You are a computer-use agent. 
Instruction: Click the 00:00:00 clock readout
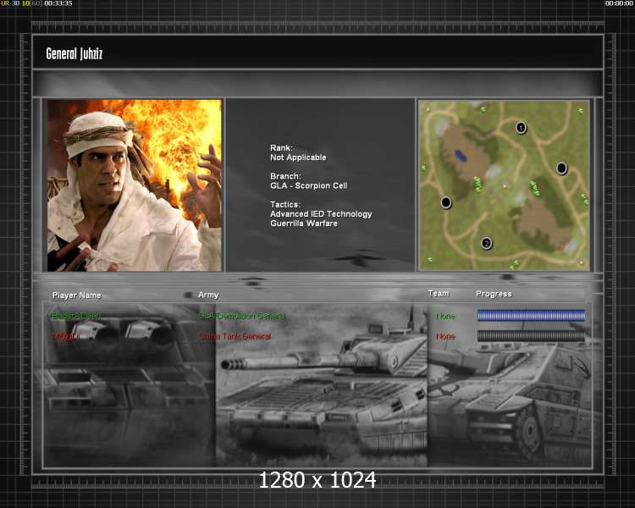pos(619,3)
